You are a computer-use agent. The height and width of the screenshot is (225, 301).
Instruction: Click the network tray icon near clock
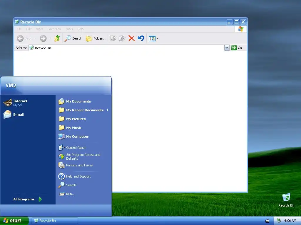279,221
